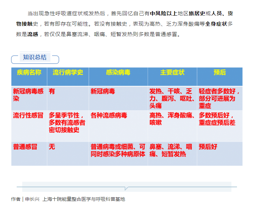The image size is (254, 206).
Task: Click the 预后好 prognosis cell
Action: 220,154
